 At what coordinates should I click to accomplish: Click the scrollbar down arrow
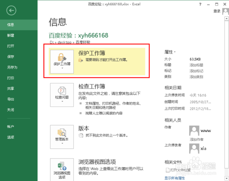click(226, 178)
